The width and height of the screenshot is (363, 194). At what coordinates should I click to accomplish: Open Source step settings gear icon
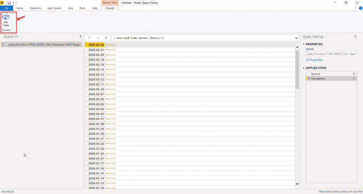tap(354, 74)
